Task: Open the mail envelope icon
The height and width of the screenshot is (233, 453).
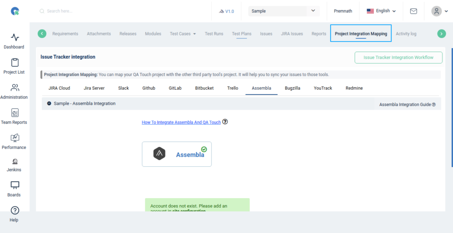Action: 414,11
